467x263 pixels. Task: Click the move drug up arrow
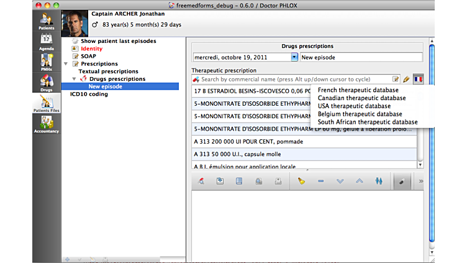(359, 181)
